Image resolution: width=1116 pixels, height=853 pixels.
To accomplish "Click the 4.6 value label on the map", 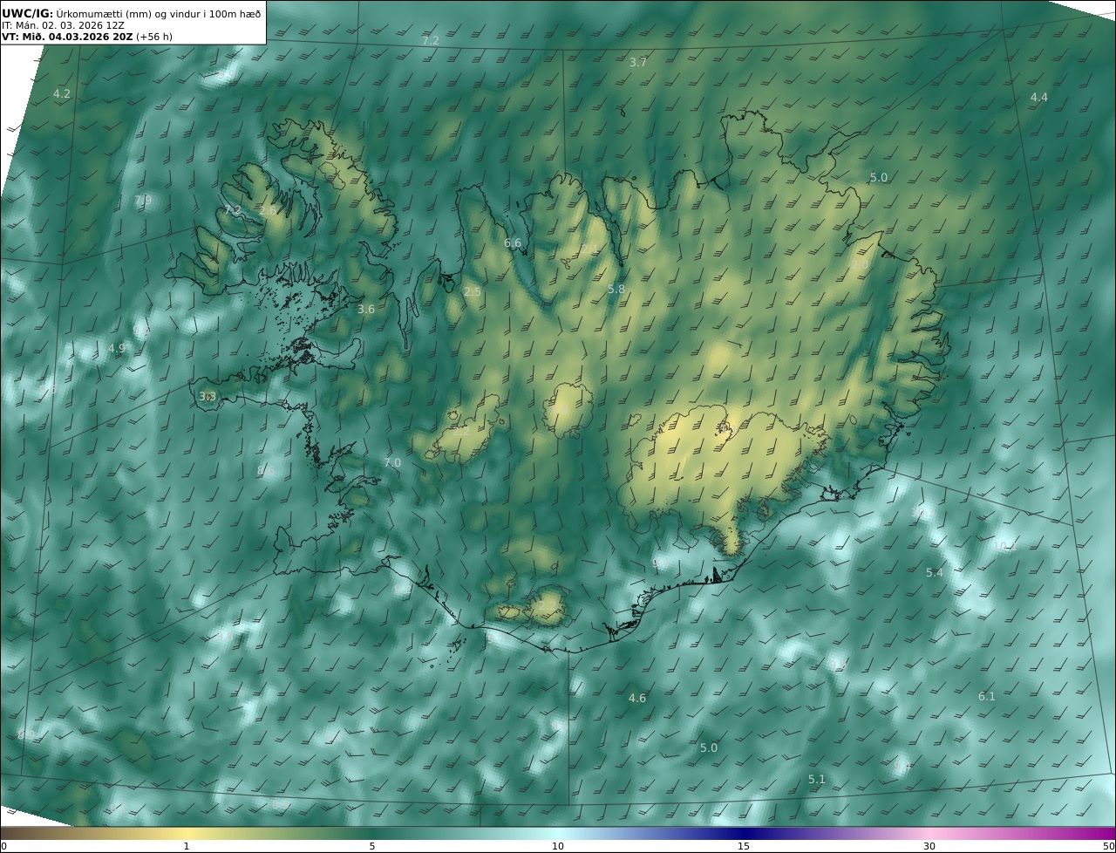I will click(x=637, y=698).
